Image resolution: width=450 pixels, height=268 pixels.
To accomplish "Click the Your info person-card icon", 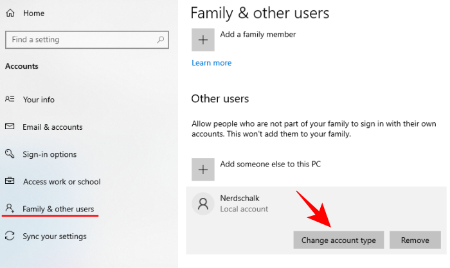I will (x=10, y=100).
